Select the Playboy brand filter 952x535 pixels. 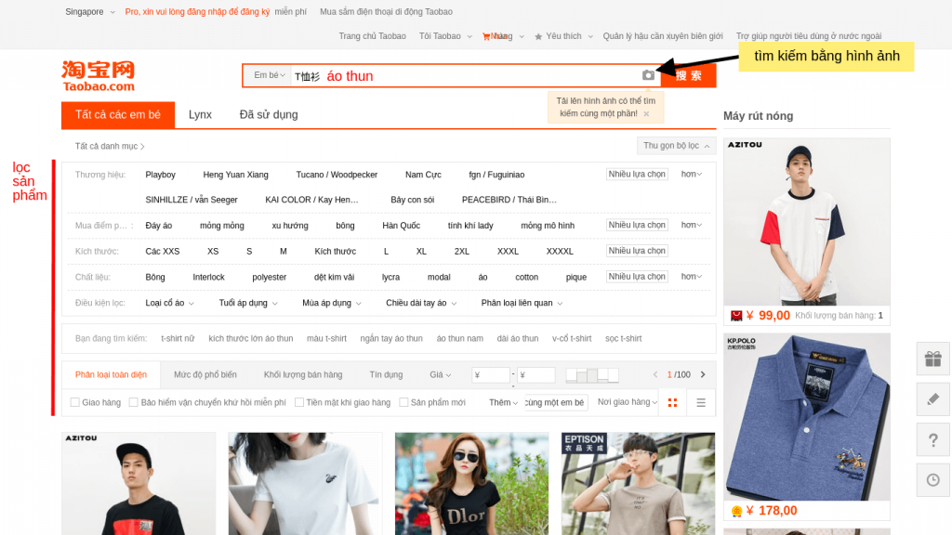coord(160,175)
